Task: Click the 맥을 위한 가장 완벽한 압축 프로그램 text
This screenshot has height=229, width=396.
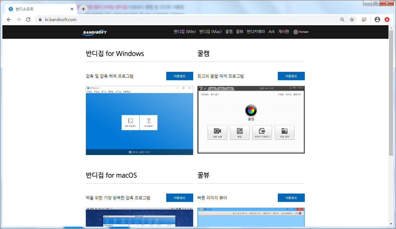Action: pos(118,198)
